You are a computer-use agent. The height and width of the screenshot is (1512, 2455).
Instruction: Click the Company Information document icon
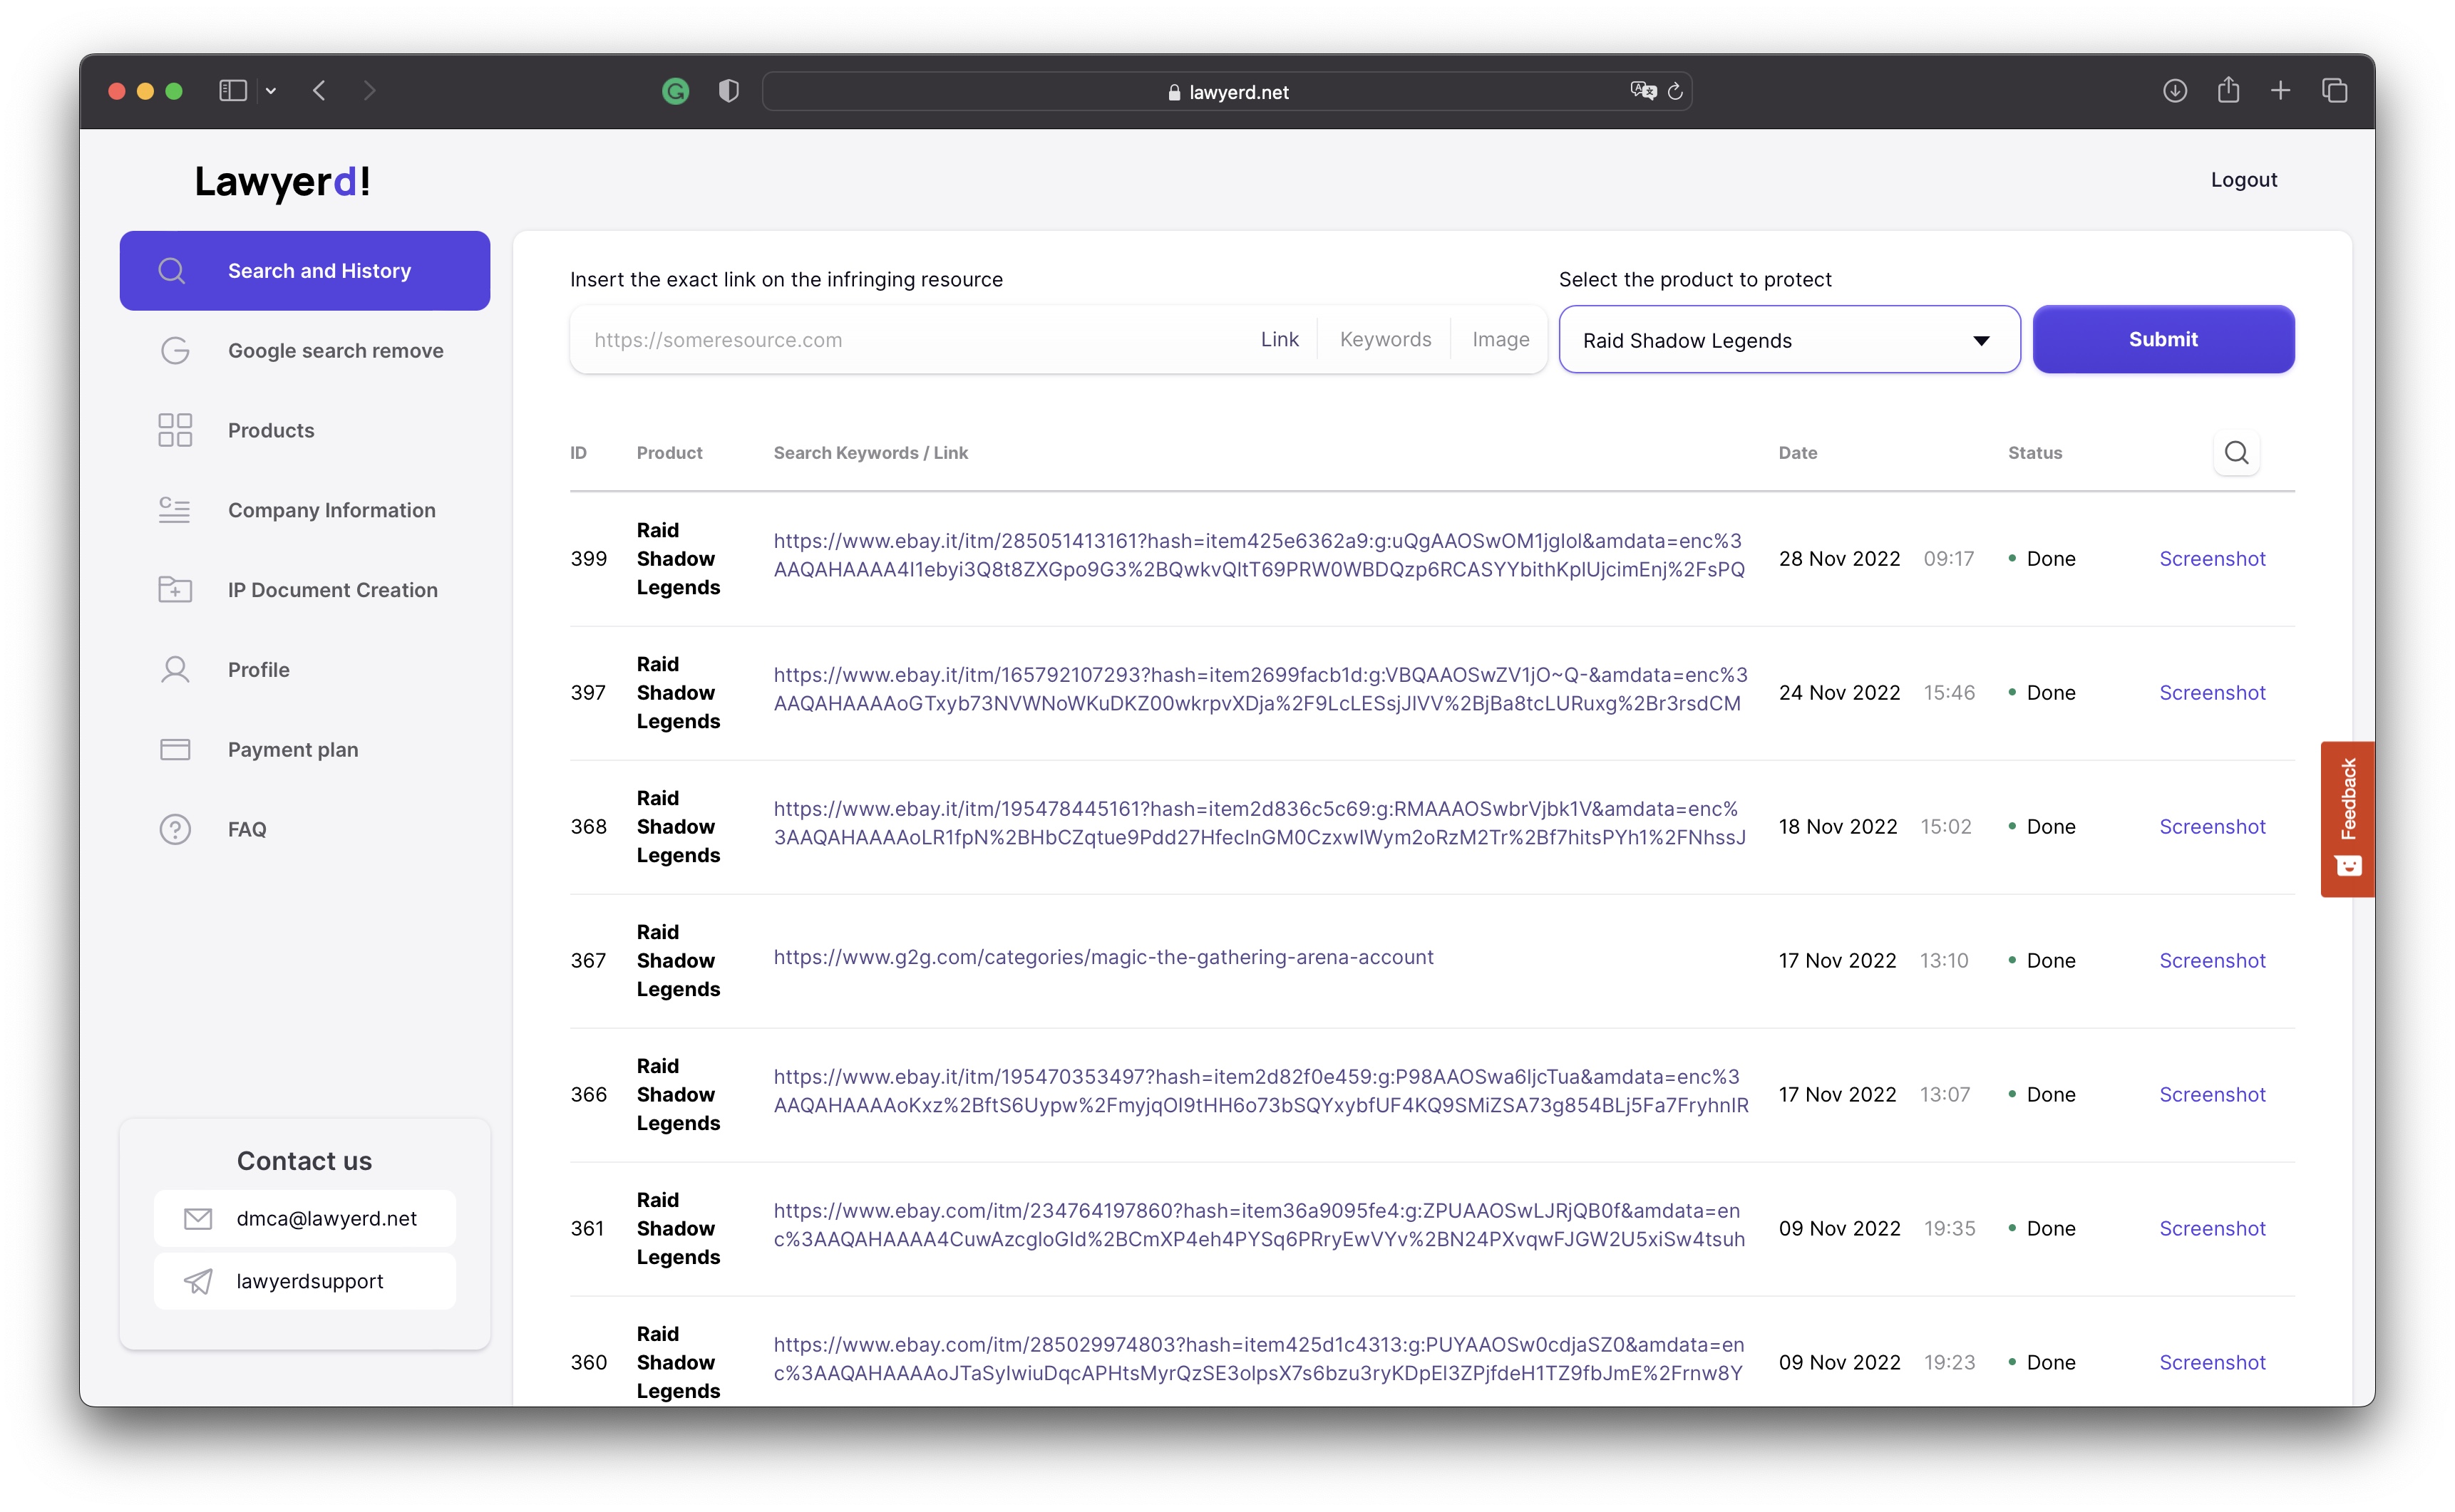point(175,510)
